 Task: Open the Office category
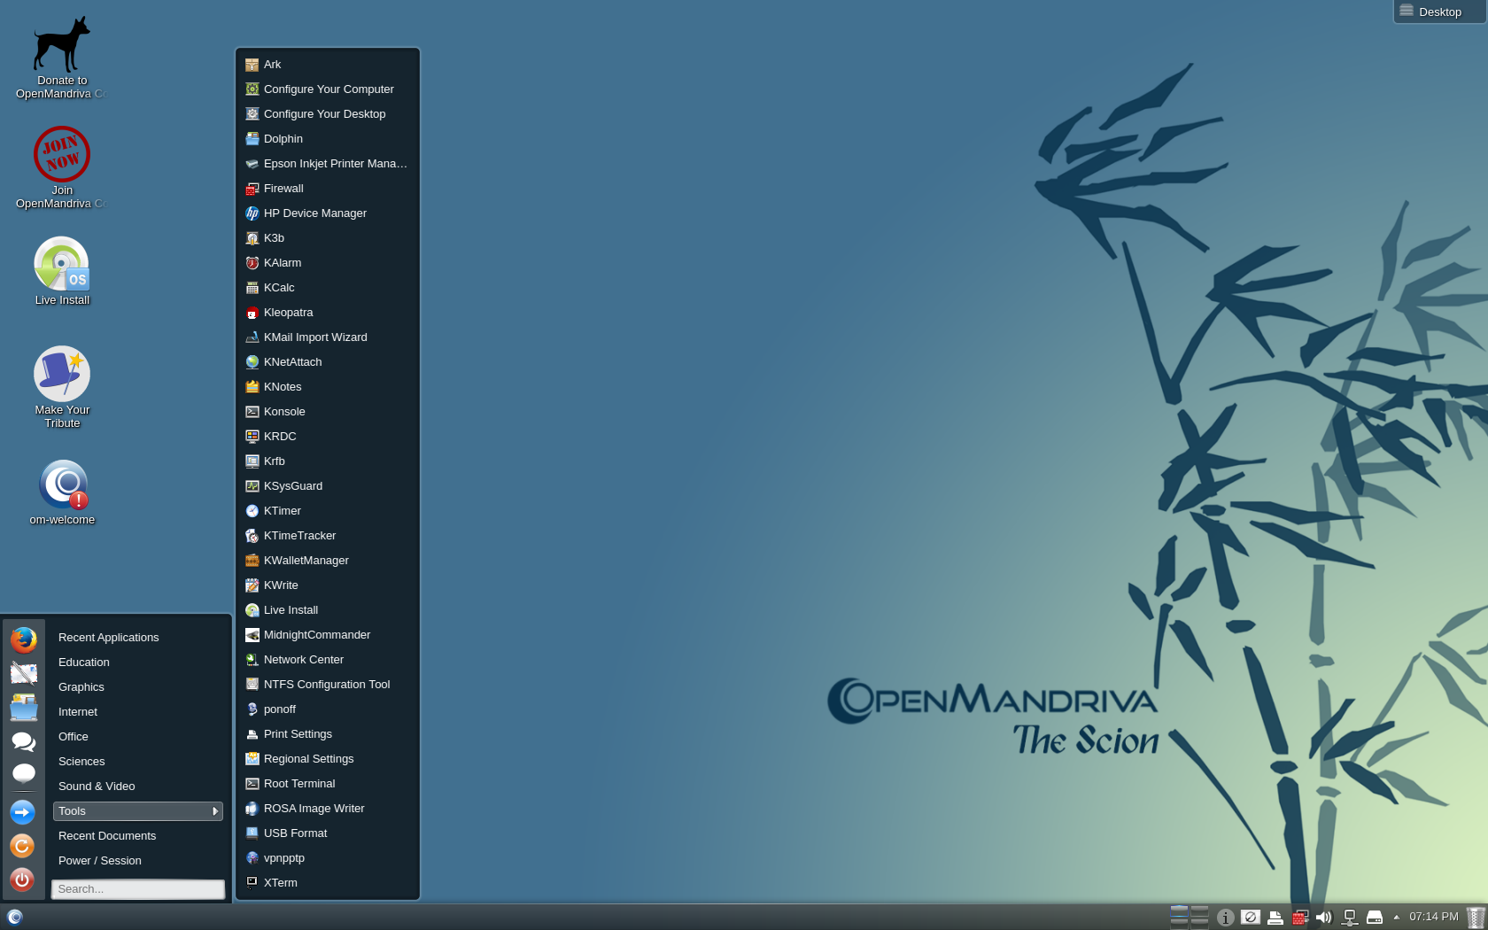[137, 737]
